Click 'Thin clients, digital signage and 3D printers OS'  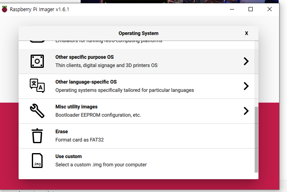coord(106,65)
